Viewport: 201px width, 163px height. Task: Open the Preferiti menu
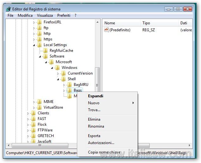(x=64, y=15)
